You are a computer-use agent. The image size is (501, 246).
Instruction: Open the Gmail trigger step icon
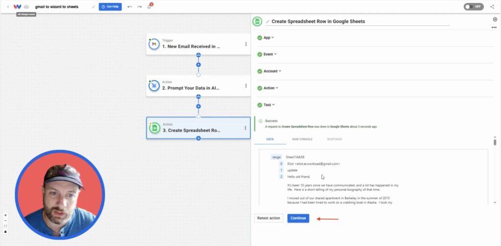coord(154,44)
